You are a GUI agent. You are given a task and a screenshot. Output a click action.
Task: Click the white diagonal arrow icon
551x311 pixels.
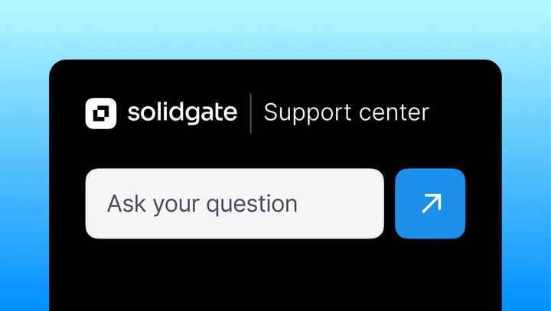pyautogui.click(x=431, y=203)
